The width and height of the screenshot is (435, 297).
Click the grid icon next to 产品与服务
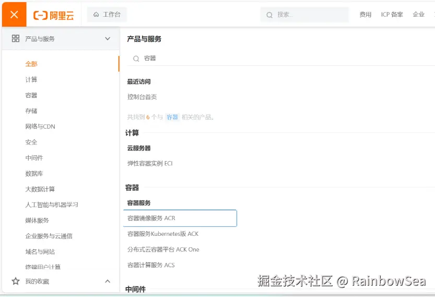tap(16, 38)
